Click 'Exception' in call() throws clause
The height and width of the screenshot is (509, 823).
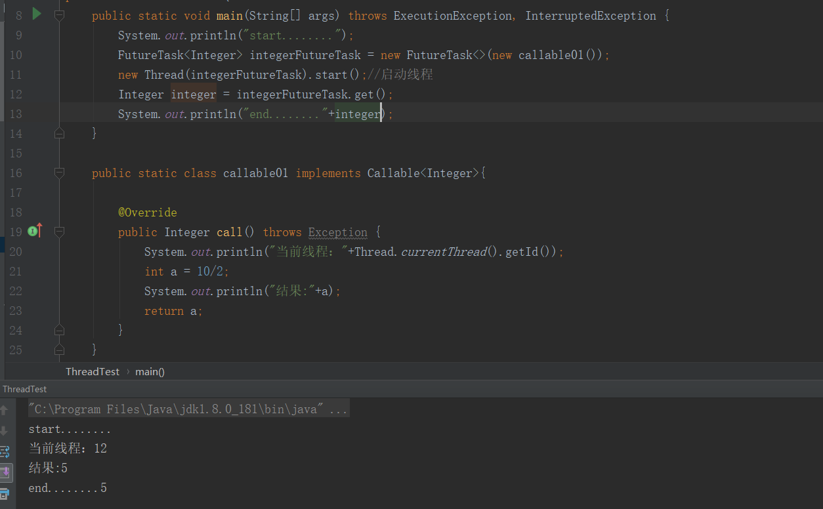(x=338, y=232)
